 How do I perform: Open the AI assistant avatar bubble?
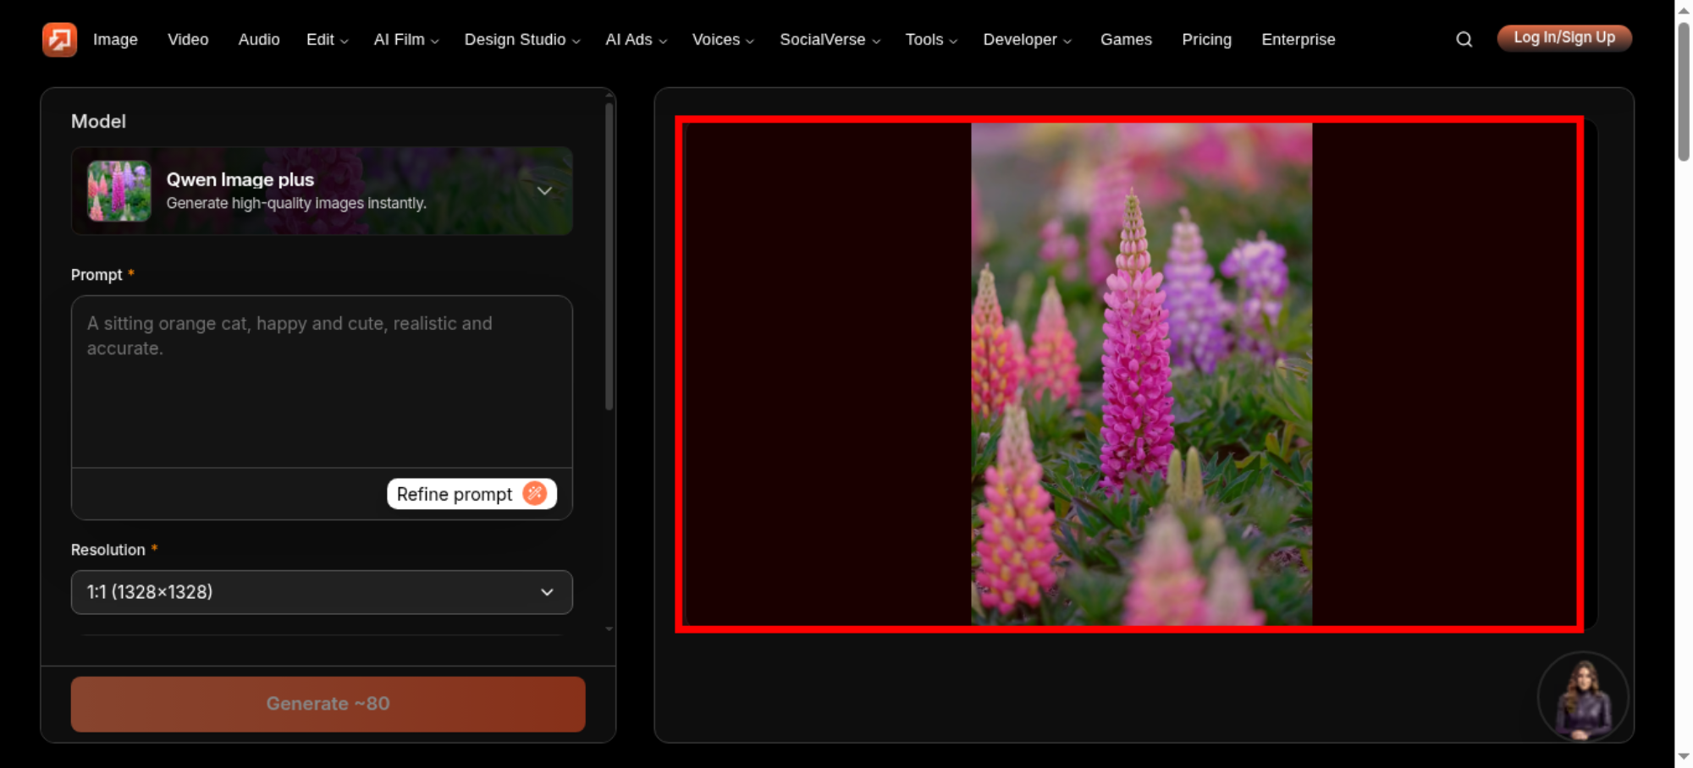[1582, 697]
